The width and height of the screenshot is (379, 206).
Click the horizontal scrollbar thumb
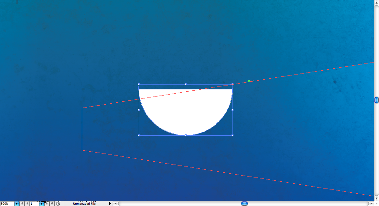[x=245, y=204]
